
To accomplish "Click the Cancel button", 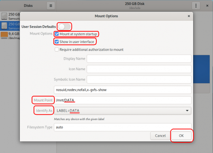I will (160, 136).
